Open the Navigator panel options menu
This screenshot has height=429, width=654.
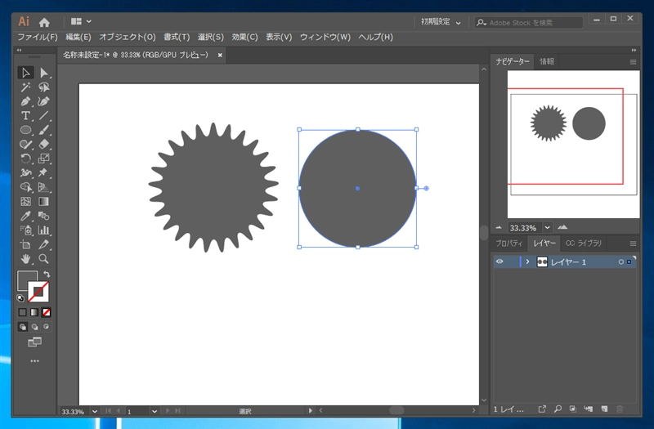(x=633, y=62)
